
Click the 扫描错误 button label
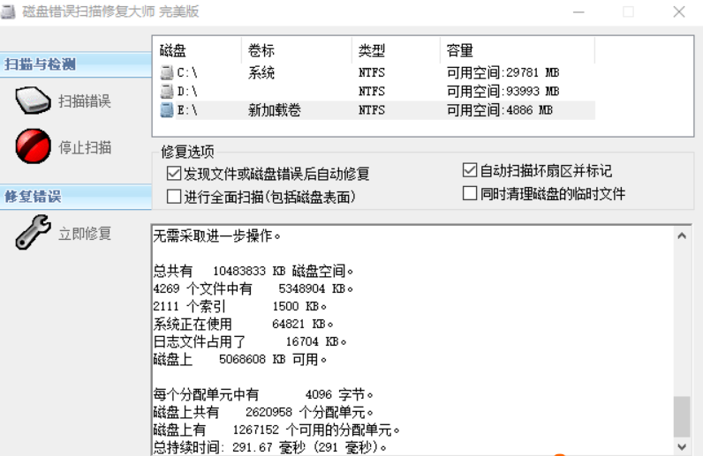(x=85, y=101)
